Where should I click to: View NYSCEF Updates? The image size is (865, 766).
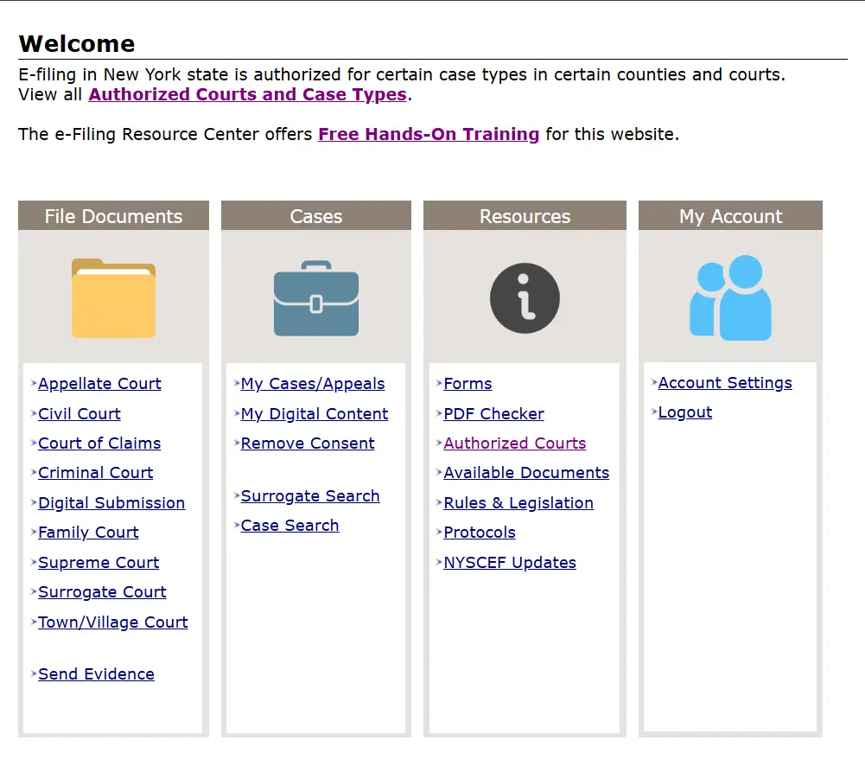click(510, 563)
